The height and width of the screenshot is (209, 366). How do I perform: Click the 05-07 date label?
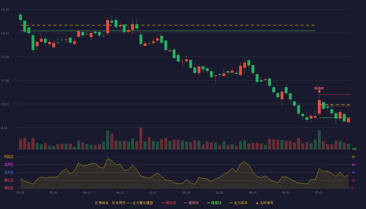153,193
